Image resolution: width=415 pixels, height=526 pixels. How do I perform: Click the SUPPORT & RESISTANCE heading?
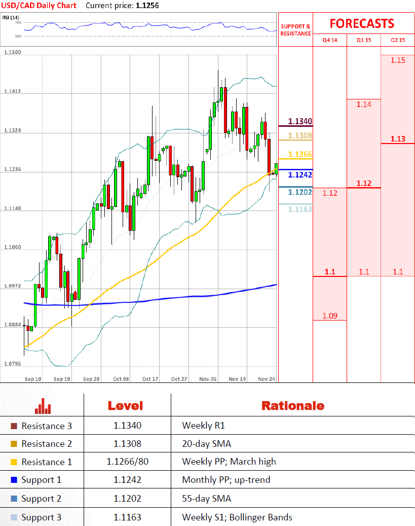tap(295, 30)
